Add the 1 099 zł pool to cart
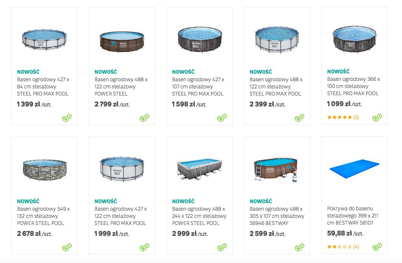This screenshot has width=402, height=263. tap(377, 118)
